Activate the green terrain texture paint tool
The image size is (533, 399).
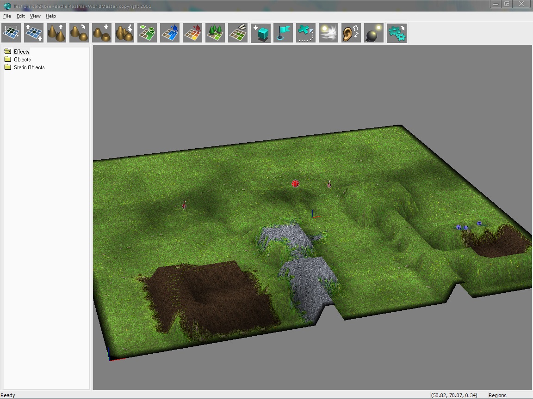coord(147,33)
